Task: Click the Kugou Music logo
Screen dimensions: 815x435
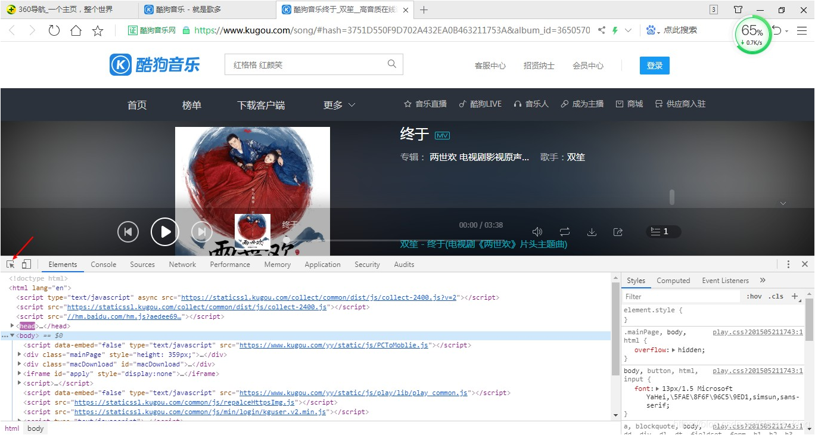Action: 154,64
